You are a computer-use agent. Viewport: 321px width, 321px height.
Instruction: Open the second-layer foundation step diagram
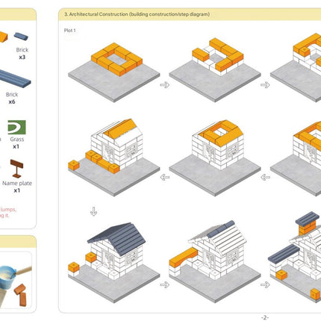tap(215, 69)
